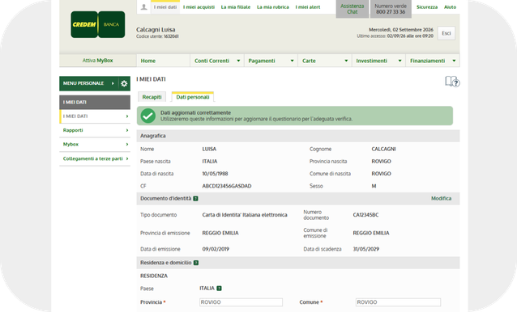Click the birth date 10/05/1988
517x312 pixels.
pos(215,174)
